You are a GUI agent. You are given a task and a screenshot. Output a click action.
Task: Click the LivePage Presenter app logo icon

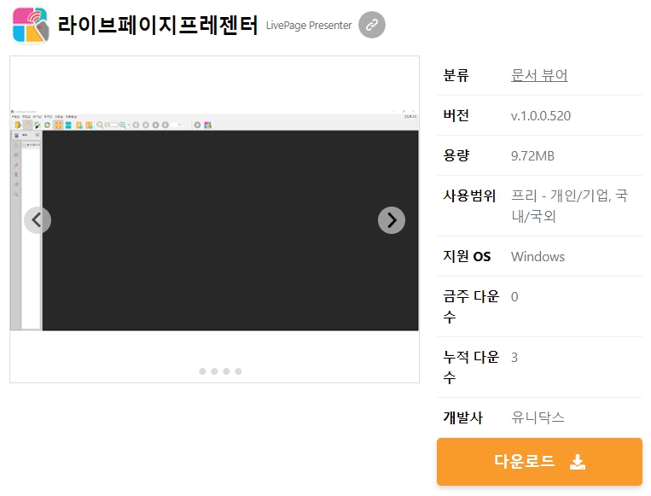coord(31,25)
